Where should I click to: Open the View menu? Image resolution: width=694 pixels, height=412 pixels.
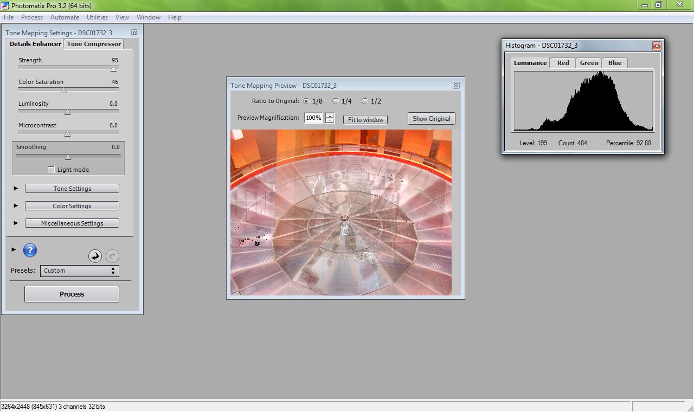(x=122, y=17)
